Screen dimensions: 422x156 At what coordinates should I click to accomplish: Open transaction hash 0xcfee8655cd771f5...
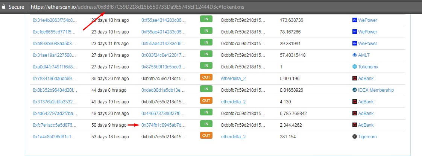coord(55,32)
